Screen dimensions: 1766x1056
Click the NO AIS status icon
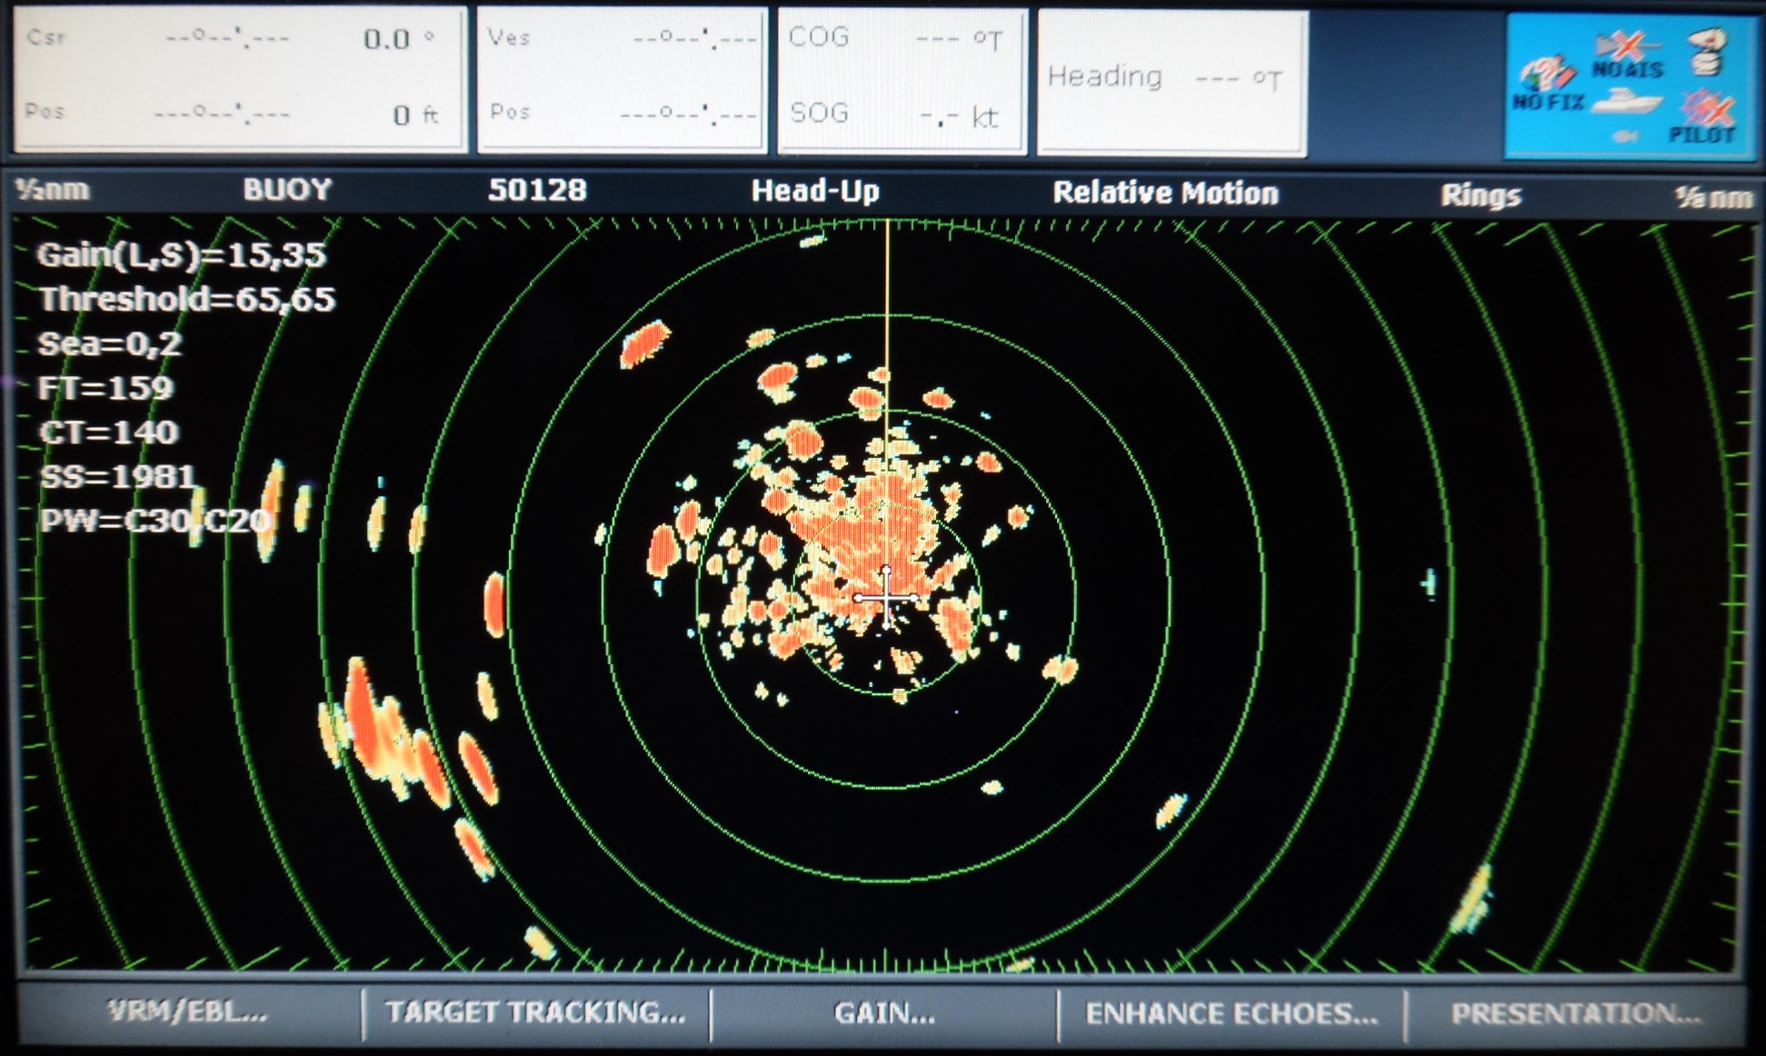click(1627, 55)
